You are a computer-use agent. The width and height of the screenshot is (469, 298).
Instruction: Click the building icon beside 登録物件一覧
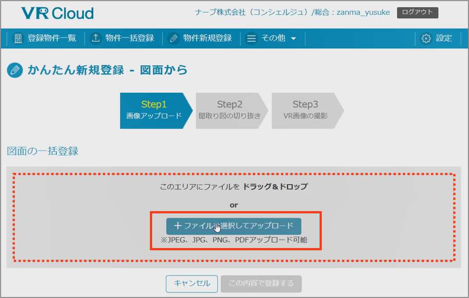18,38
